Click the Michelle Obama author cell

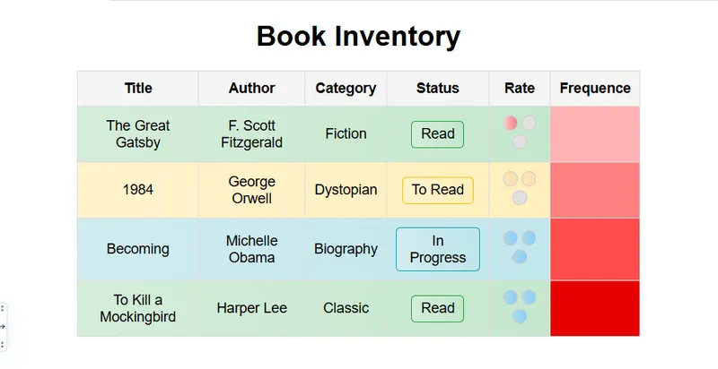pos(251,249)
